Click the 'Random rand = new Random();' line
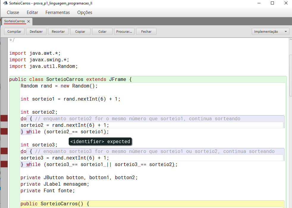This screenshot has height=208, width=292. click(x=59, y=86)
